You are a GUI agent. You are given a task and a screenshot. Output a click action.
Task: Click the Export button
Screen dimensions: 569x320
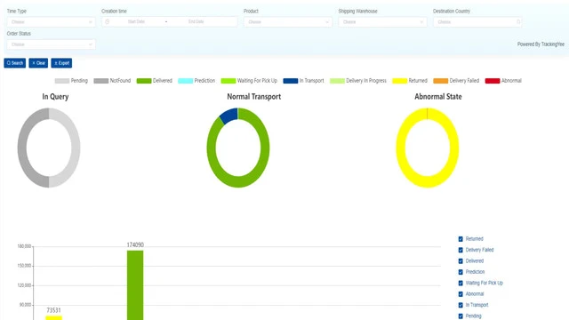[61, 63]
